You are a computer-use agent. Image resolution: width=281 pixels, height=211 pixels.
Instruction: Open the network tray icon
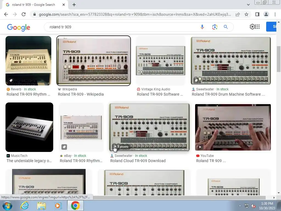point(247,206)
